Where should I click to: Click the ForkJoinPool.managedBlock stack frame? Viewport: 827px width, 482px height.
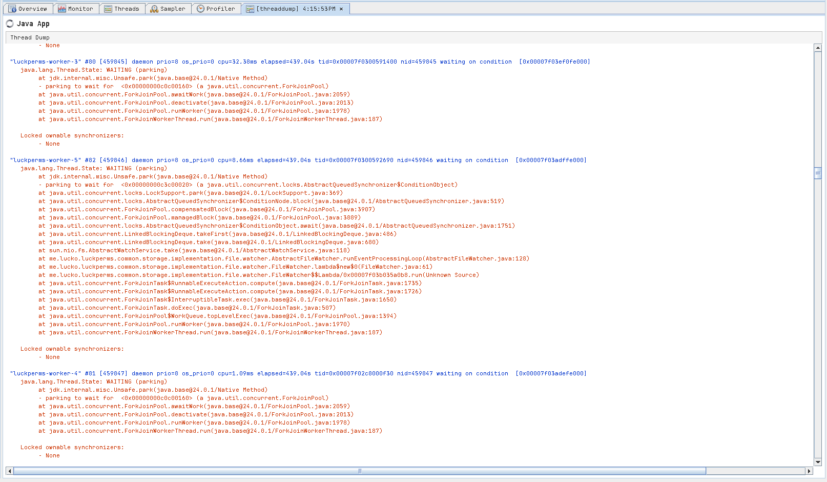(x=199, y=217)
